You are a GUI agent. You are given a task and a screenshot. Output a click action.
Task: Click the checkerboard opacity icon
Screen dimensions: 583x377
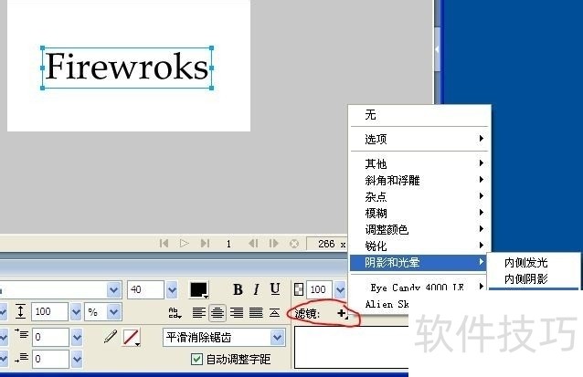pyautogui.click(x=299, y=289)
